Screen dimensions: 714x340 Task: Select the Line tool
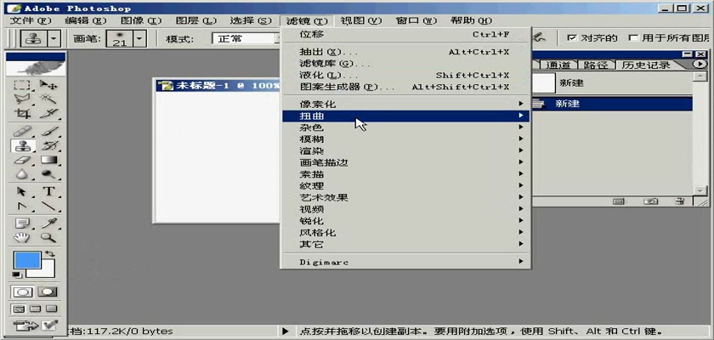[48, 206]
